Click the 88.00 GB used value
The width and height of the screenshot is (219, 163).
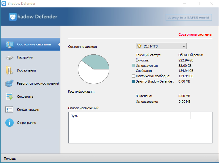coord(185,66)
